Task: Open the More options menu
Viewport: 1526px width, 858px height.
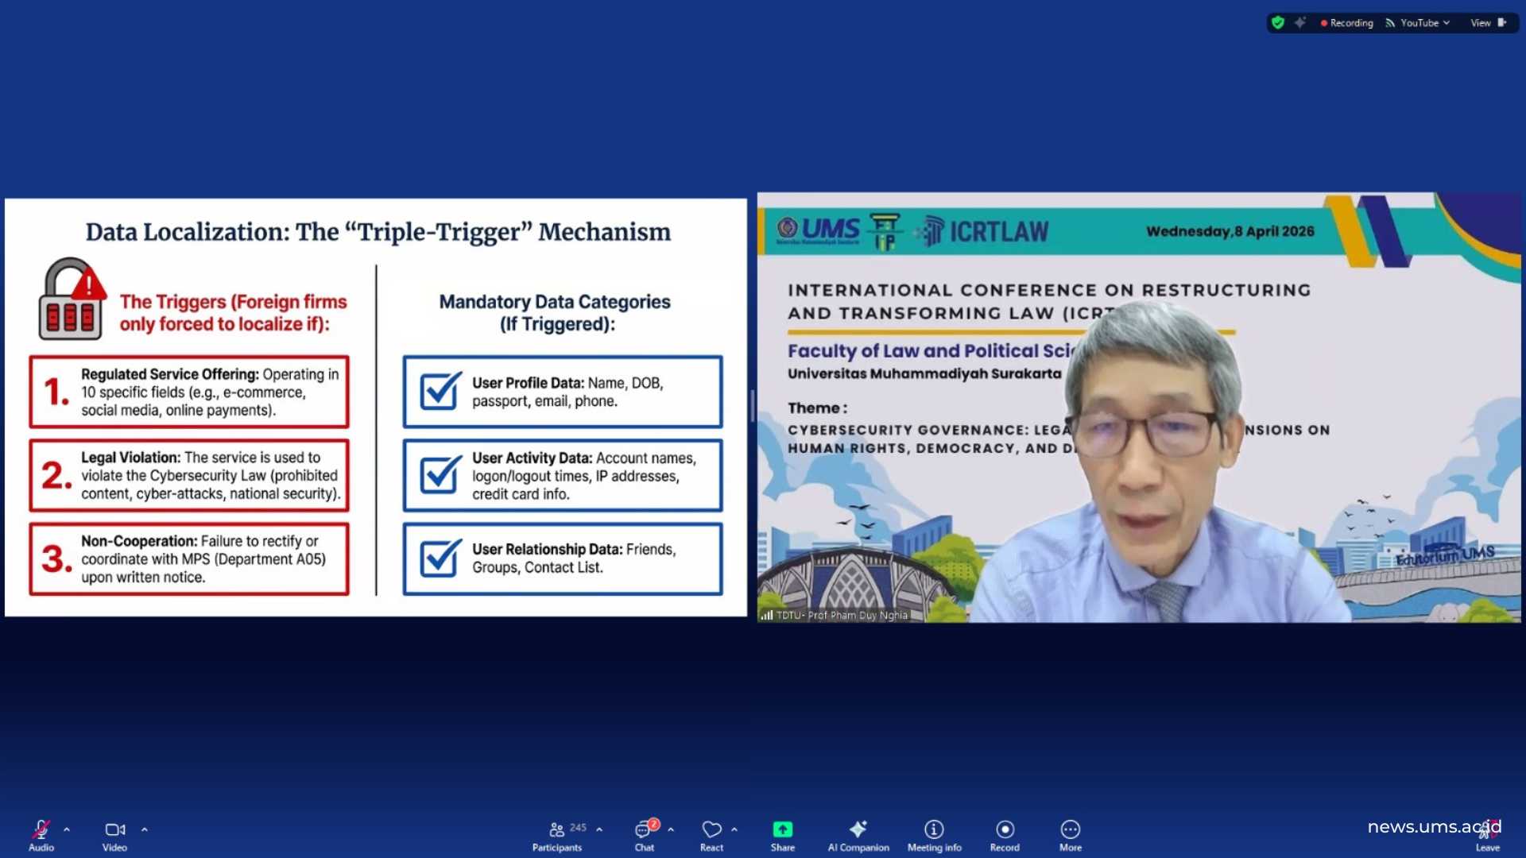Action: point(1070,830)
